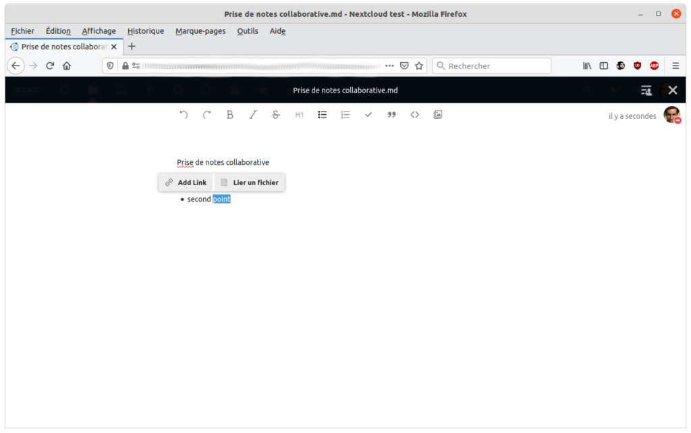This screenshot has width=691, height=433.
Task: Open the Édition menu
Action: point(58,31)
